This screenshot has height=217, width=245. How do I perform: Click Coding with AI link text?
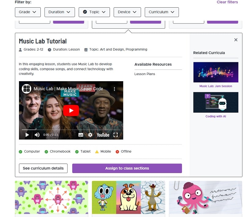point(216,116)
